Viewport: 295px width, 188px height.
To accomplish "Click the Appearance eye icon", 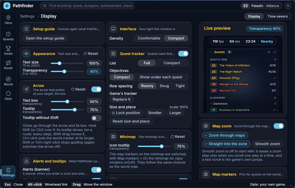I will click(x=26, y=54).
